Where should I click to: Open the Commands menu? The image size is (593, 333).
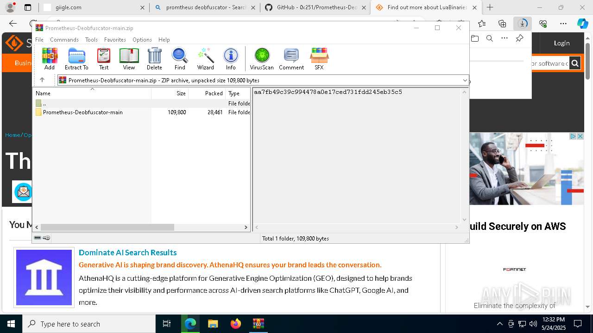click(x=64, y=40)
